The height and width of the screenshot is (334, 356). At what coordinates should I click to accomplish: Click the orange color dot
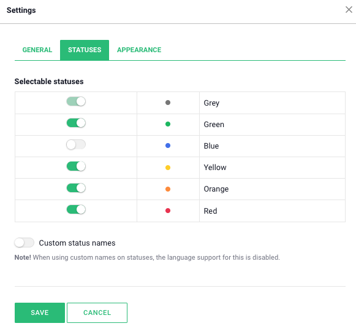[168, 189]
